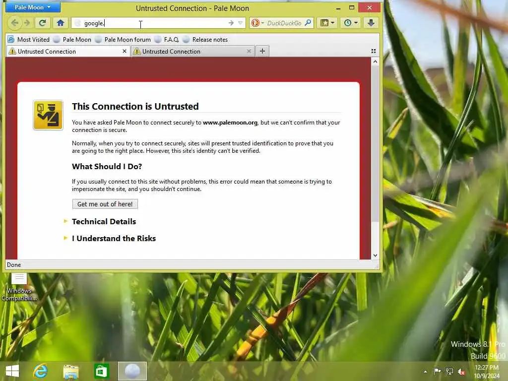Select the Windows Compatibility desktop file
Viewport: 508px width, 381px height.
19,287
